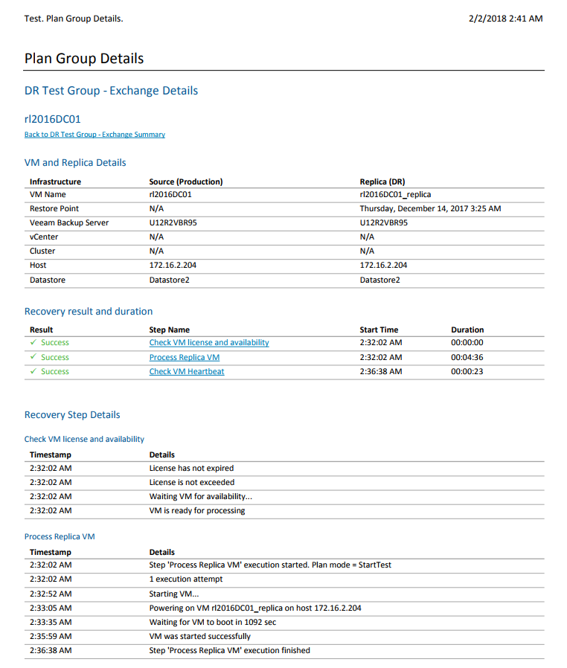Select Starting VM... detail
The height and width of the screenshot is (668, 567).
pyautogui.click(x=174, y=594)
